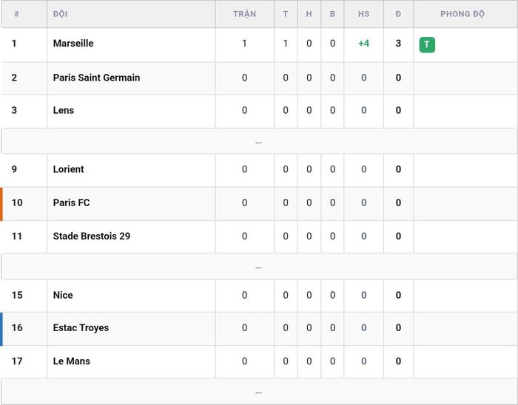
Task: Select the Nice team row name
Action: (63, 295)
